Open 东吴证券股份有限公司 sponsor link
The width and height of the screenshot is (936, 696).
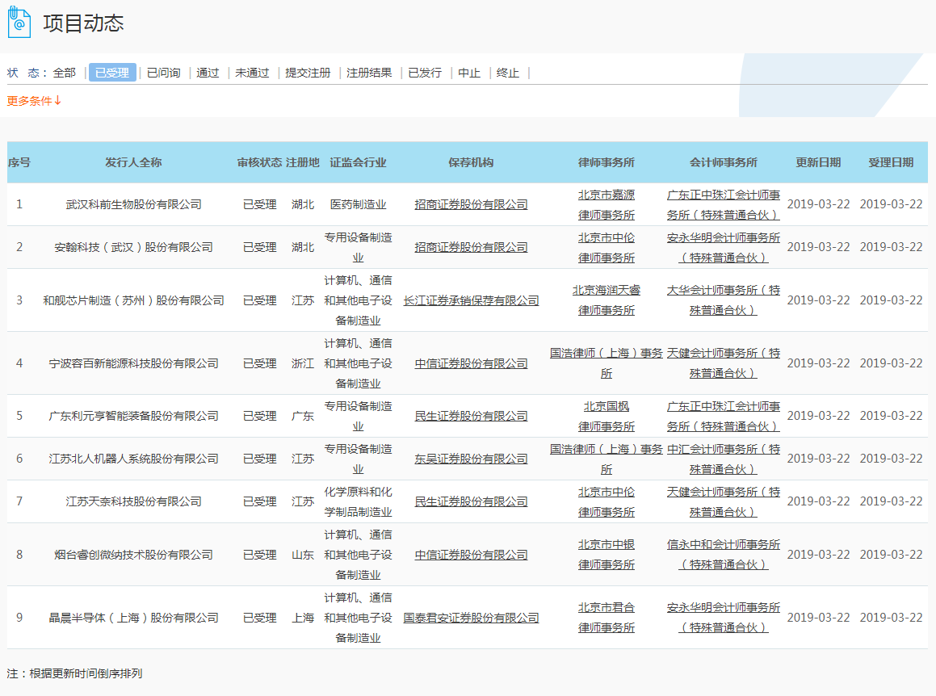pos(471,459)
